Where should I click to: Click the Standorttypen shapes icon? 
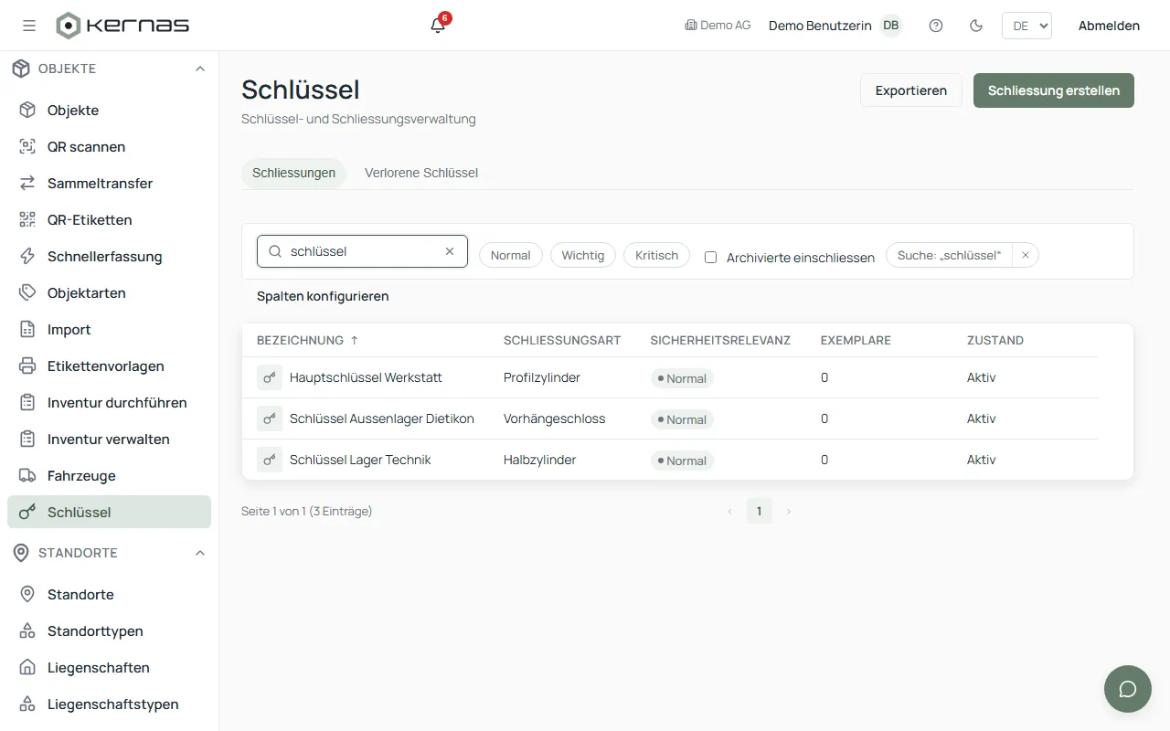pos(28,630)
